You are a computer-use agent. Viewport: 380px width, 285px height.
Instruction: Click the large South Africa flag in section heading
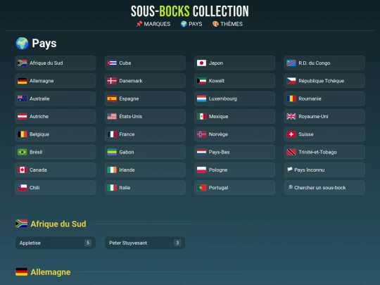[22, 224]
